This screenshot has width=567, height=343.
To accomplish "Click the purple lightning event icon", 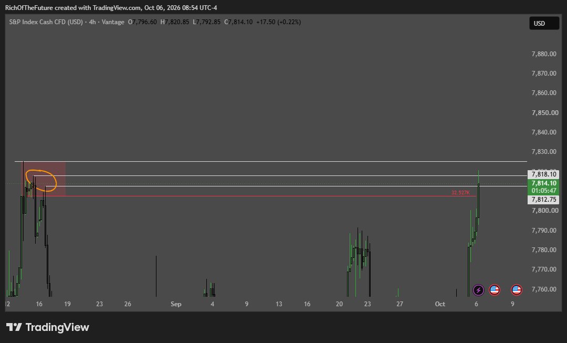I will point(478,290).
